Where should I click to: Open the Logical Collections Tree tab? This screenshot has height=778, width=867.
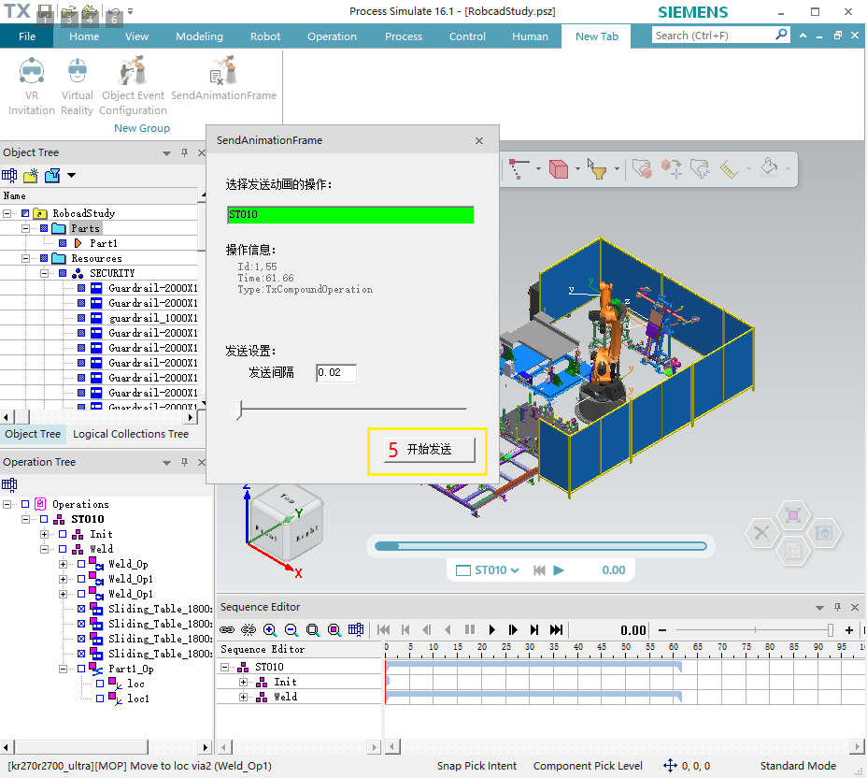click(x=131, y=434)
